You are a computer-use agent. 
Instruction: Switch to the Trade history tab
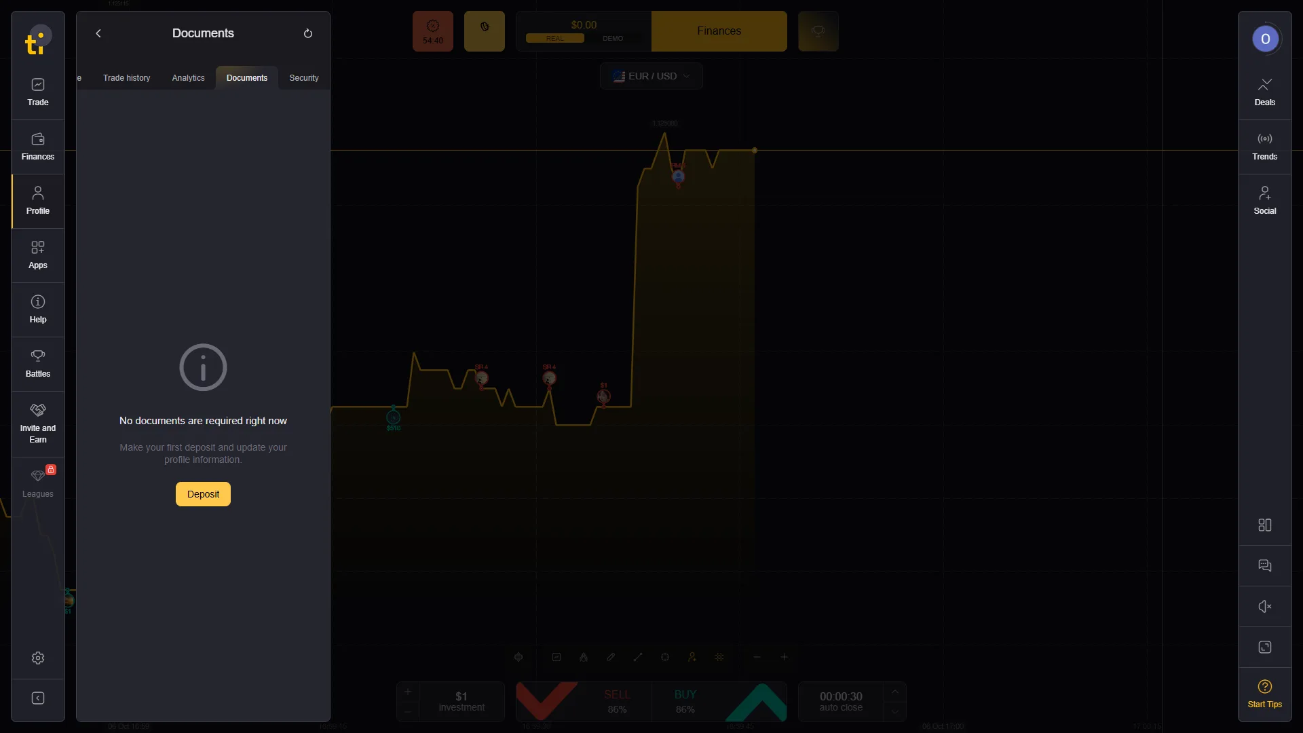(127, 78)
